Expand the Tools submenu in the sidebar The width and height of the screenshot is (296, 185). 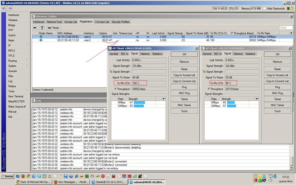pyautogui.click(x=27, y=91)
